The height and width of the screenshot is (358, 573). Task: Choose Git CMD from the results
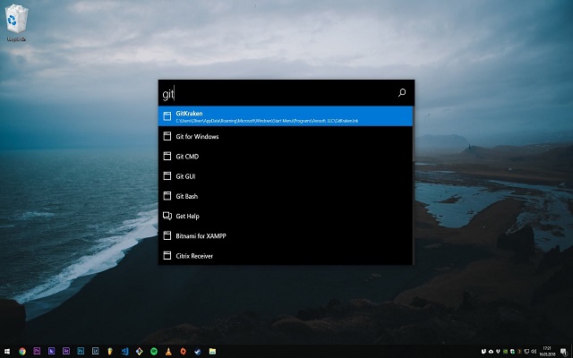(x=286, y=157)
